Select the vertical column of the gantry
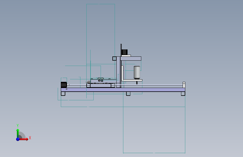The image size is (243, 157). pos(118,72)
